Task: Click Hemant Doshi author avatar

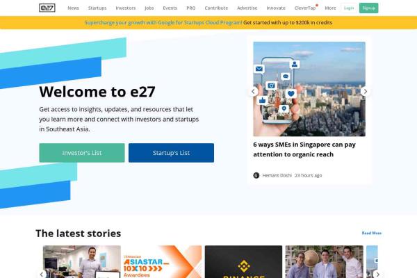Action: 256,175
